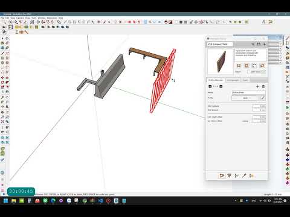Pick the Eraser tool

pos(7,43)
